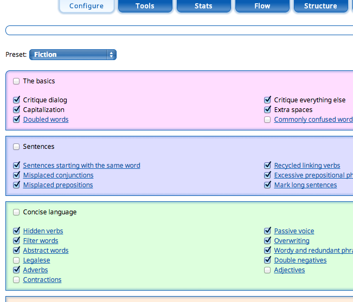The image size is (353, 302).
Task: Select the Flow tab
Action: point(262,6)
